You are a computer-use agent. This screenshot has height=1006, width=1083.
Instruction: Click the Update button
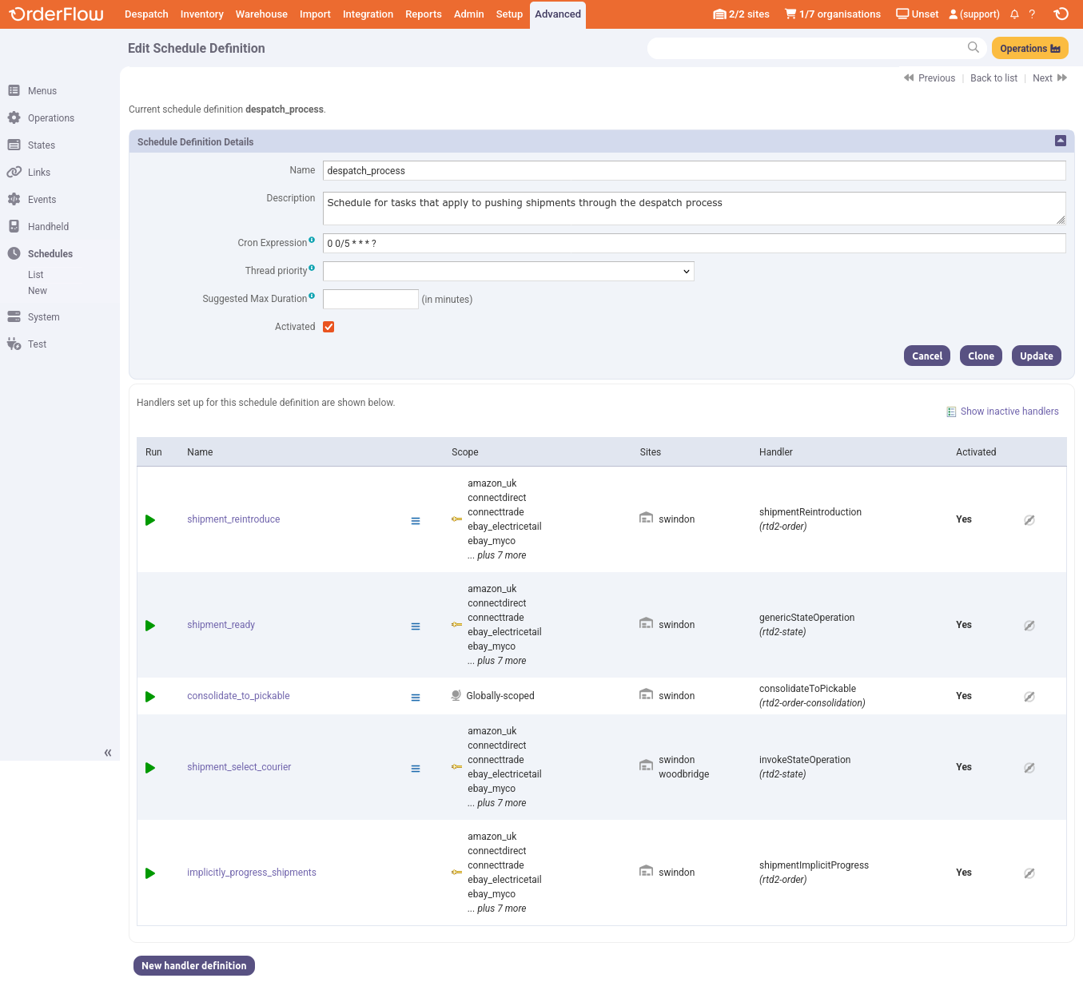point(1036,356)
